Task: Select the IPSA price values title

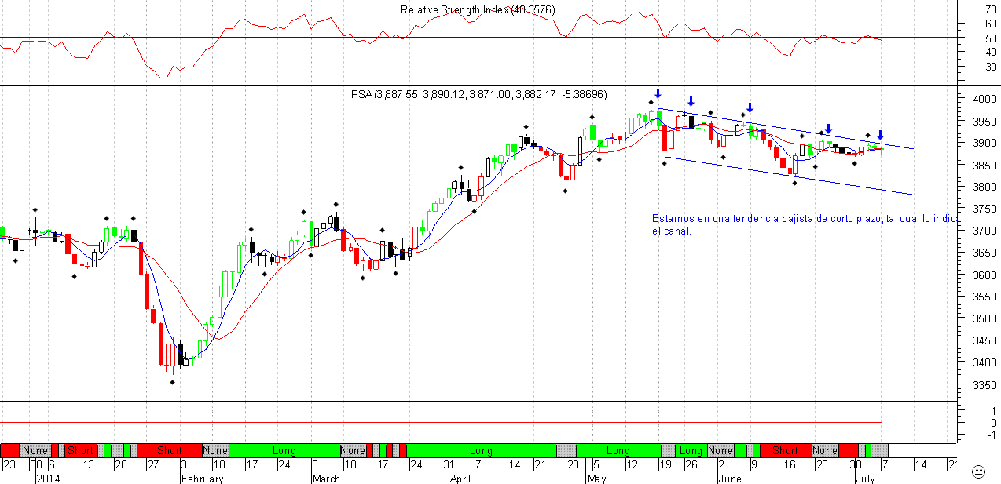Action: click(x=478, y=94)
